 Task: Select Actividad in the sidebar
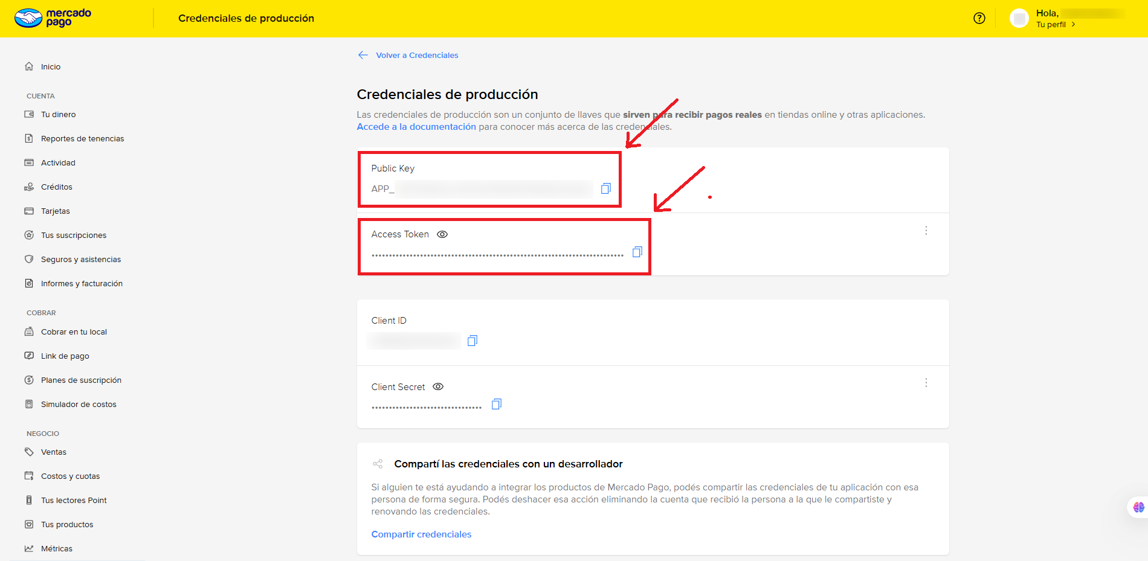point(58,163)
